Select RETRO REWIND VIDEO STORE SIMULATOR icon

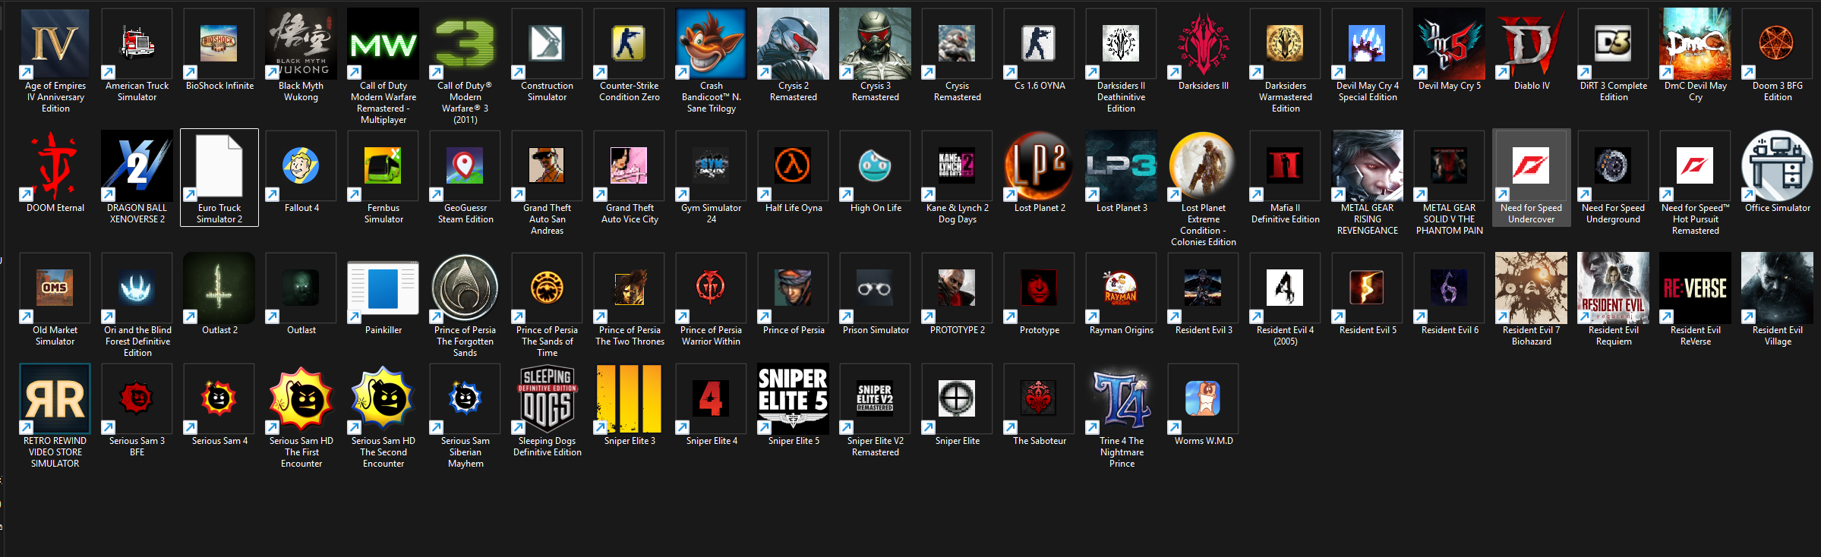coord(55,399)
